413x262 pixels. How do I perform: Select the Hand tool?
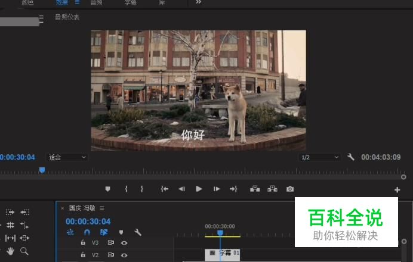click(x=10, y=251)
